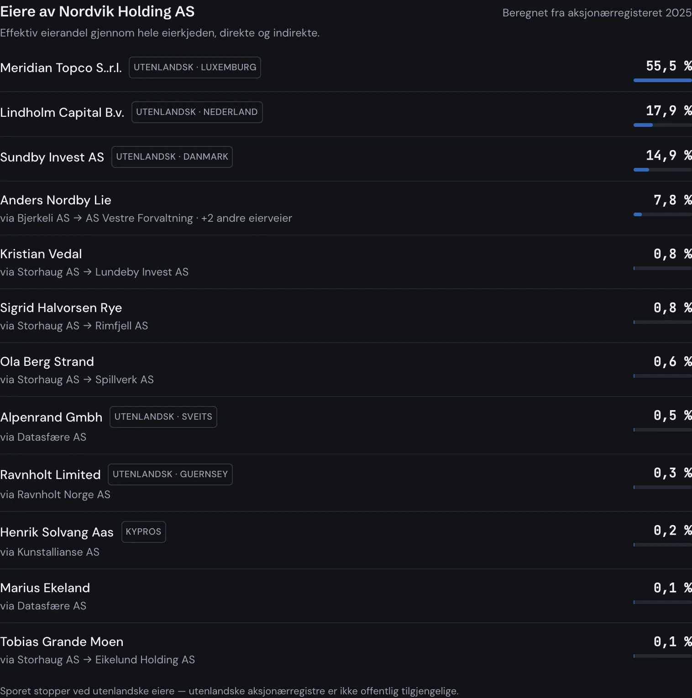The width and height of the screenshot is (692, 698).
Task: Click the heading 'Eiere av Nordvik Holding AS'
Action: click(97, 11)
